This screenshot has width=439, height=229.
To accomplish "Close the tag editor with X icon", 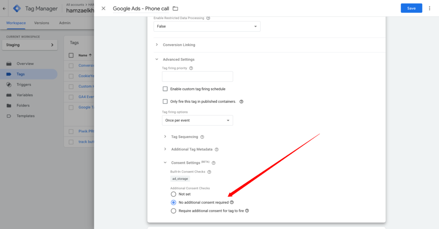I will (103, 9).
